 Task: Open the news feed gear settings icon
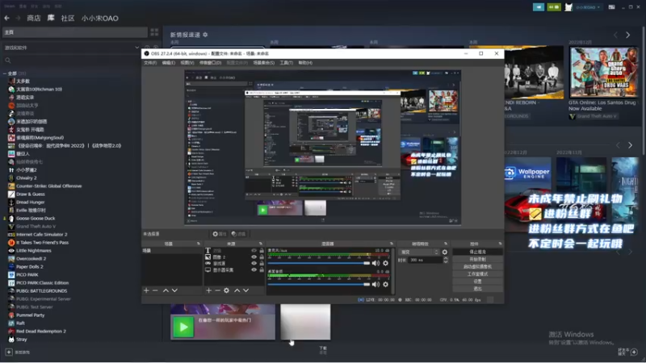205,35
